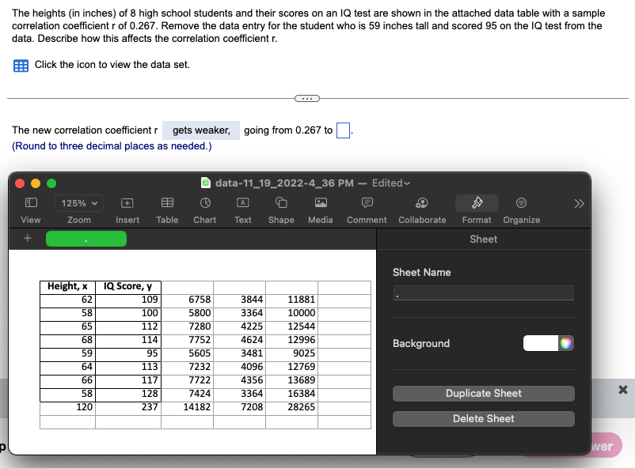This screenshot has width=635, height=468.
Task: Click the Text box toolbar icon
Action: 242,202
